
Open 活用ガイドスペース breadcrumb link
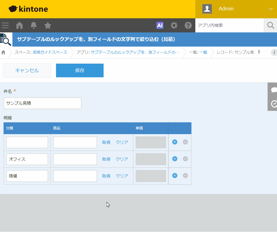coord(50,52)
